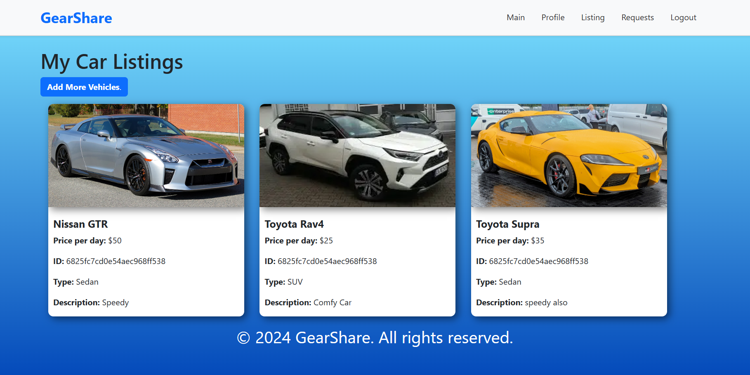
Task: Select the Toyota Supra card title
Action: tap(507, 224)
